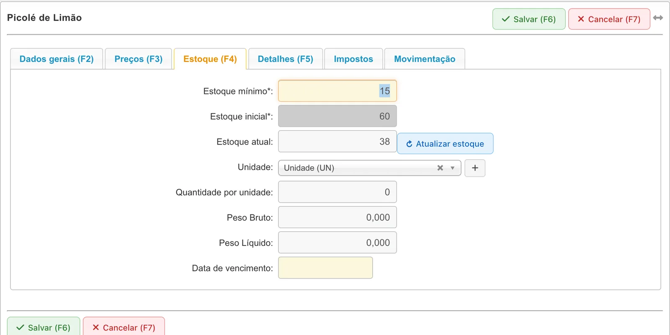Open the Preços (F3) tab
The width and height of the screenshot is (670, 335).
[x=139, y=59]
